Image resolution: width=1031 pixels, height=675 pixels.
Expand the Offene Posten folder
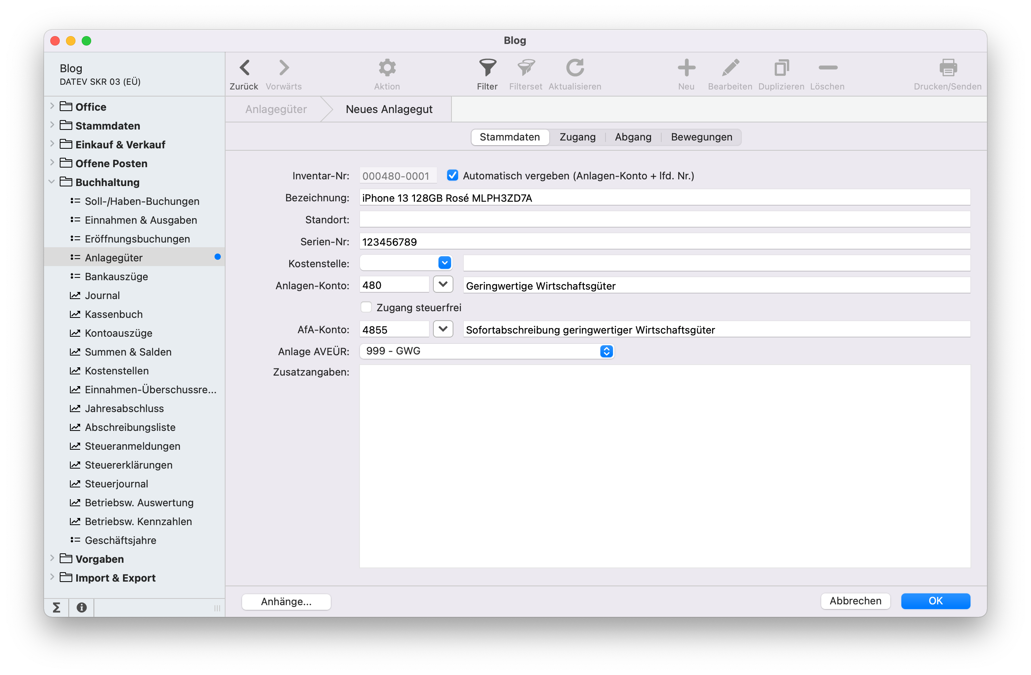tap(52, 163)
